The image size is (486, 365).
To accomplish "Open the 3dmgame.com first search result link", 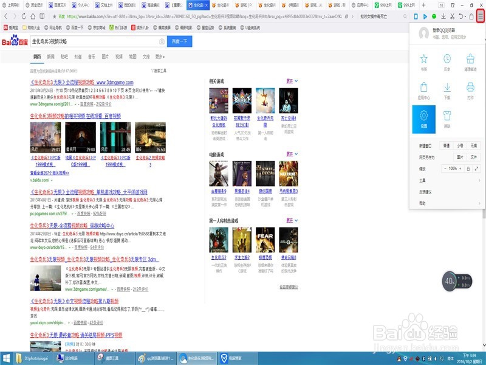I will coord(82,83).
